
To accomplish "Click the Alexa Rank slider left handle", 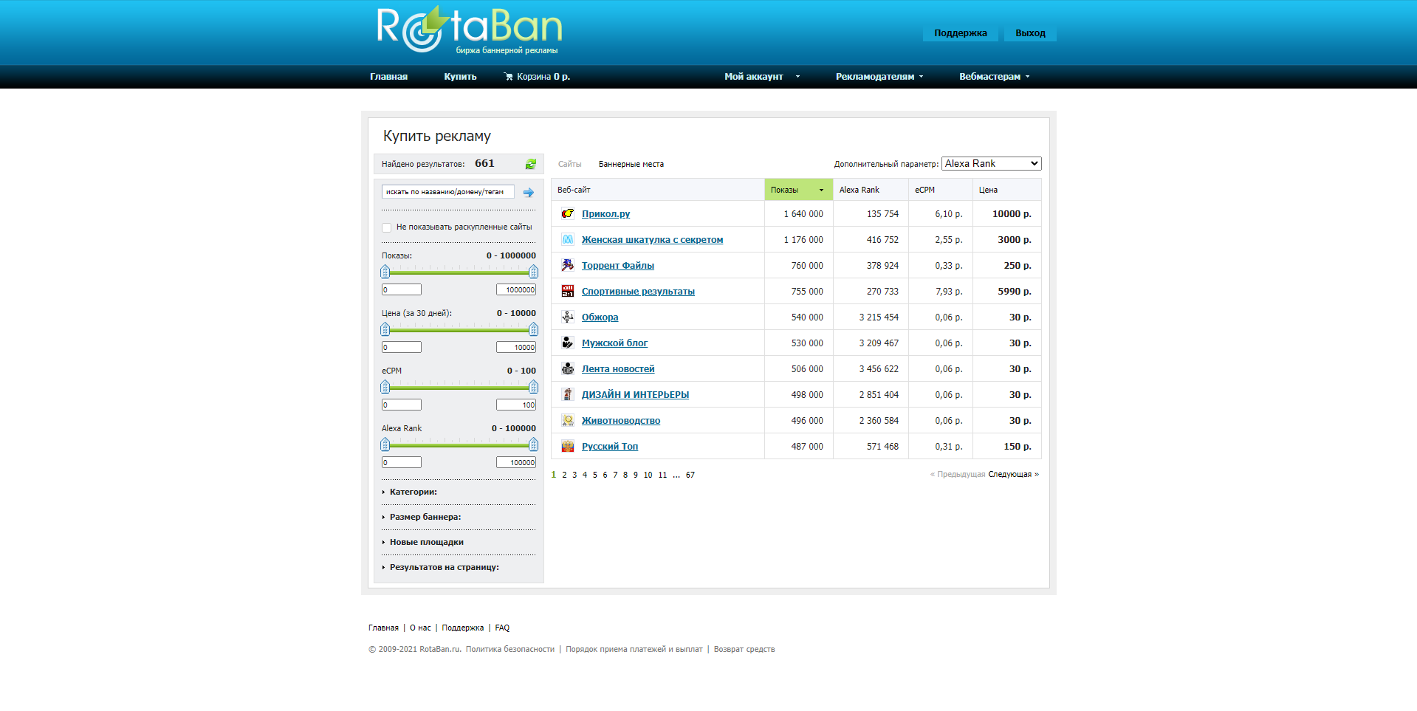I will [x=385, y=444].
